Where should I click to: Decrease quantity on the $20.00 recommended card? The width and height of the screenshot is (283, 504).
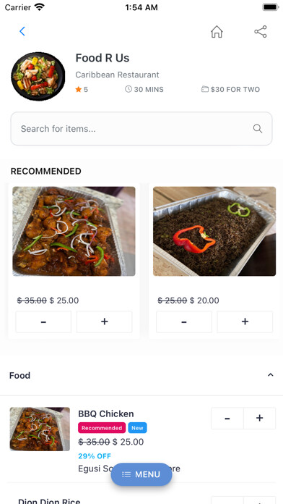tap(184, 322)
